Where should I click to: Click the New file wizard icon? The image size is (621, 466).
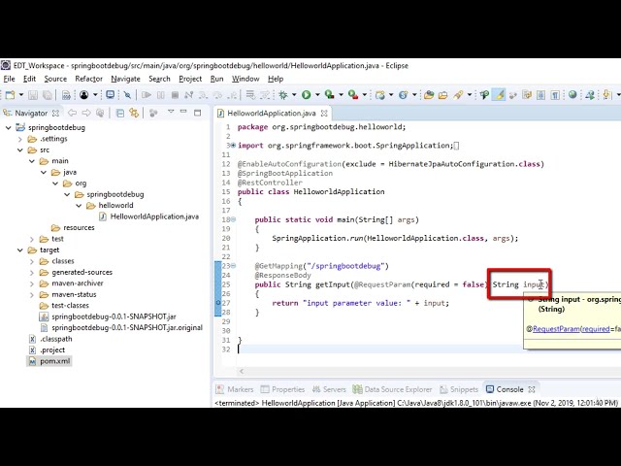(11, 95)
